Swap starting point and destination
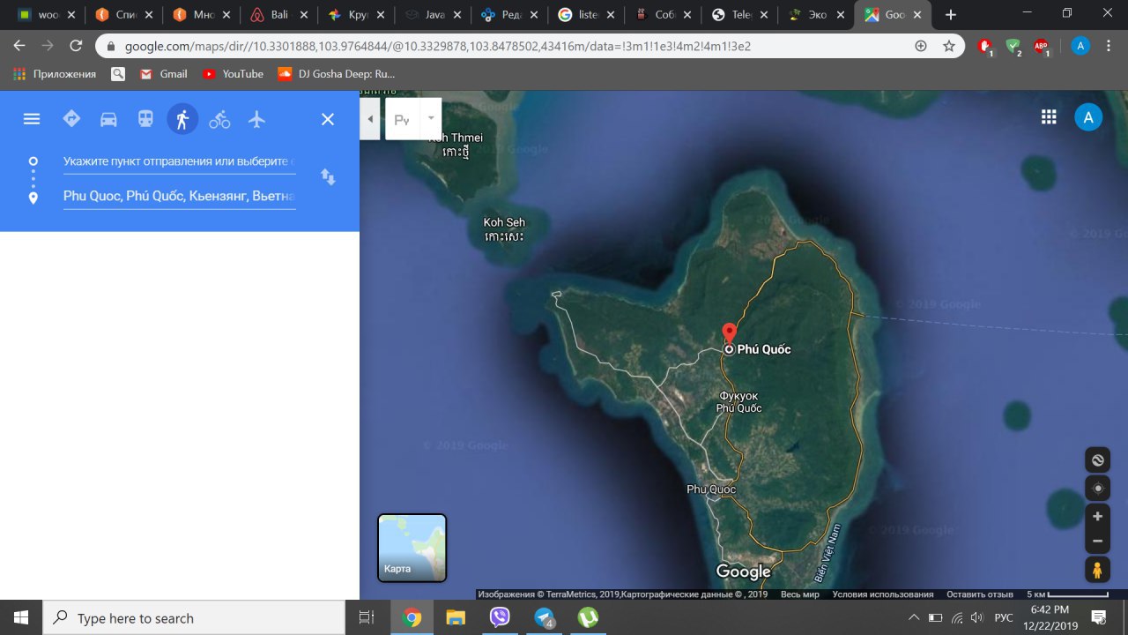Screen dimensions: 1128x635 click(x=328, y=177)
